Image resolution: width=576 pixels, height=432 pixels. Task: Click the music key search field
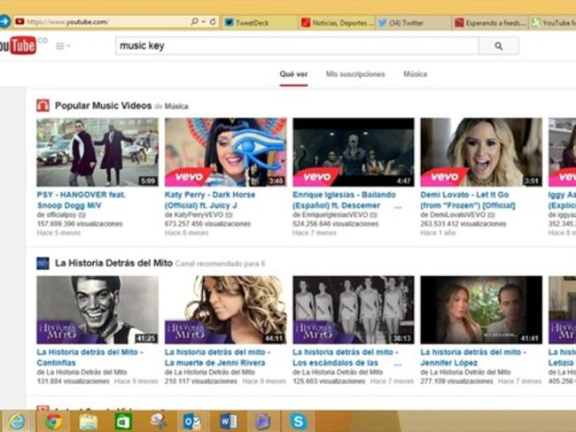pyautogui.click(x=297, y=46)
